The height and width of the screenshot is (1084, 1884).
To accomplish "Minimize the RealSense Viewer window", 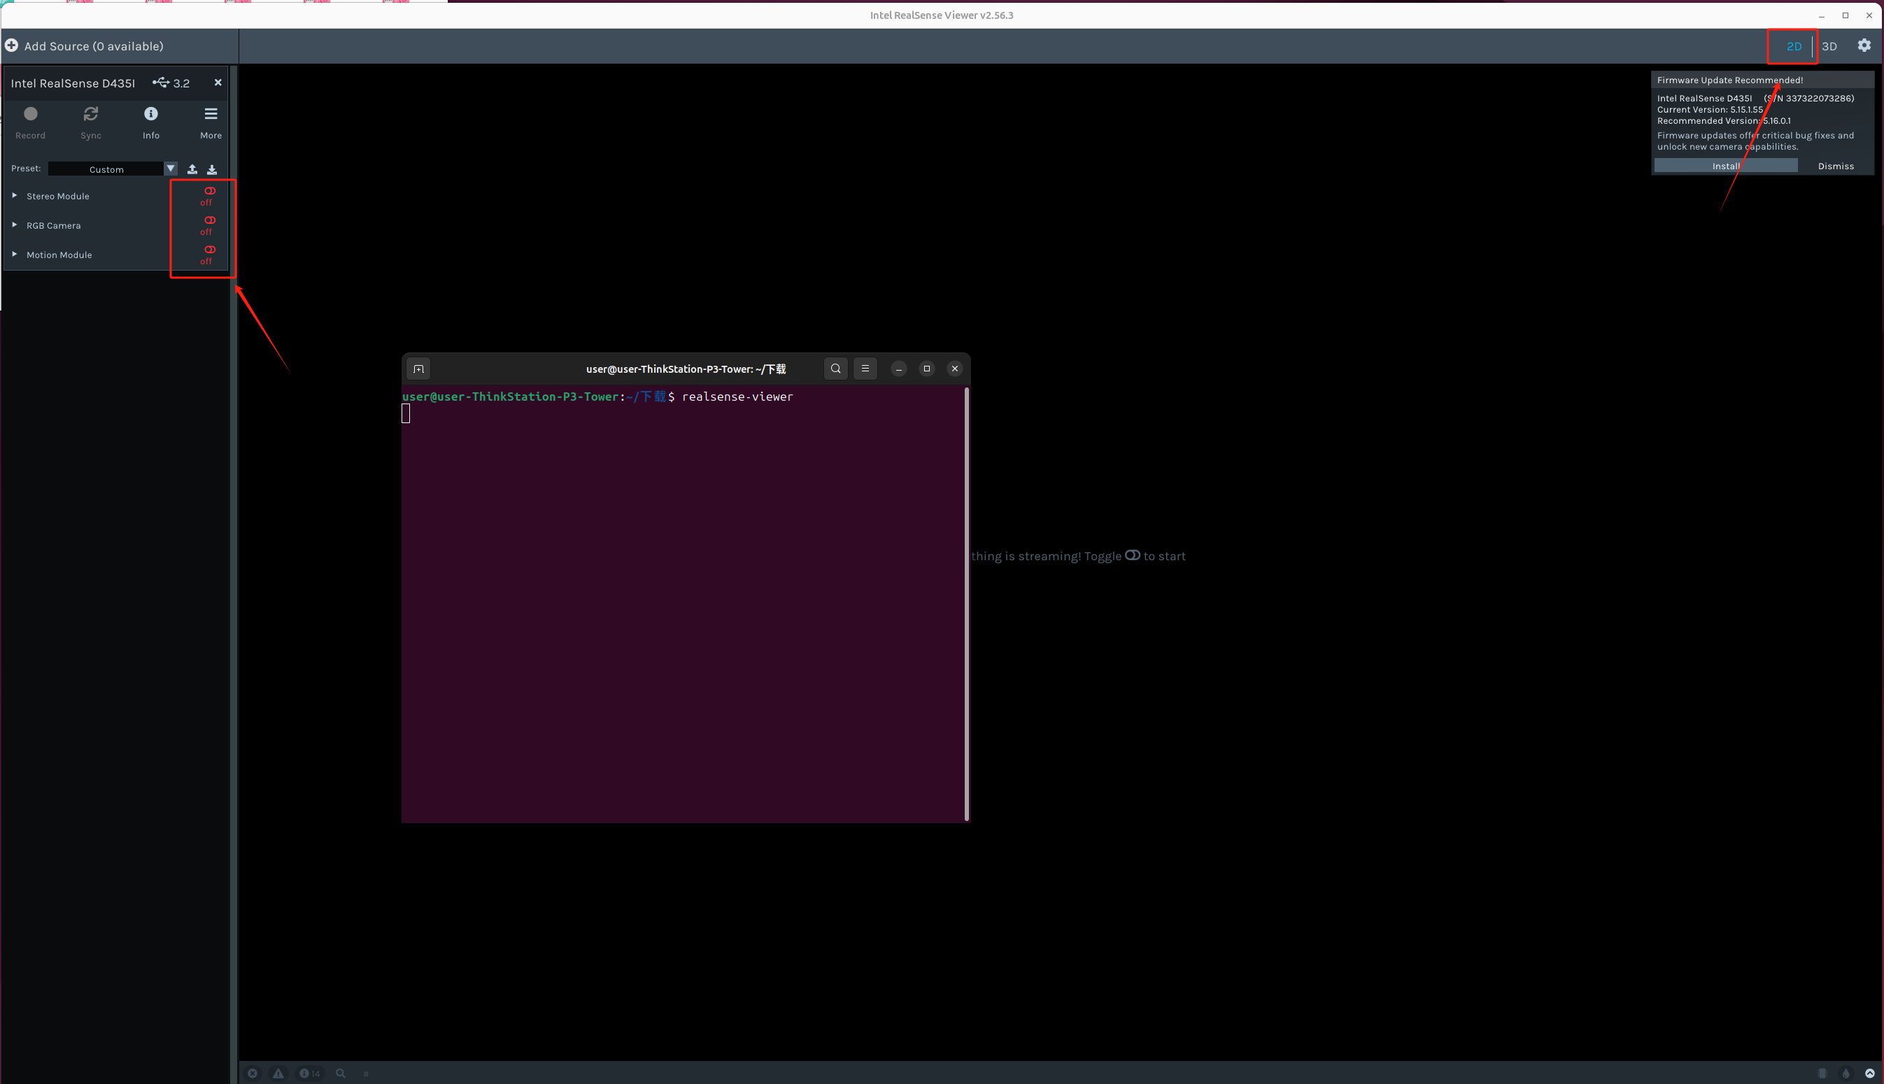I will coord(1822,15).
